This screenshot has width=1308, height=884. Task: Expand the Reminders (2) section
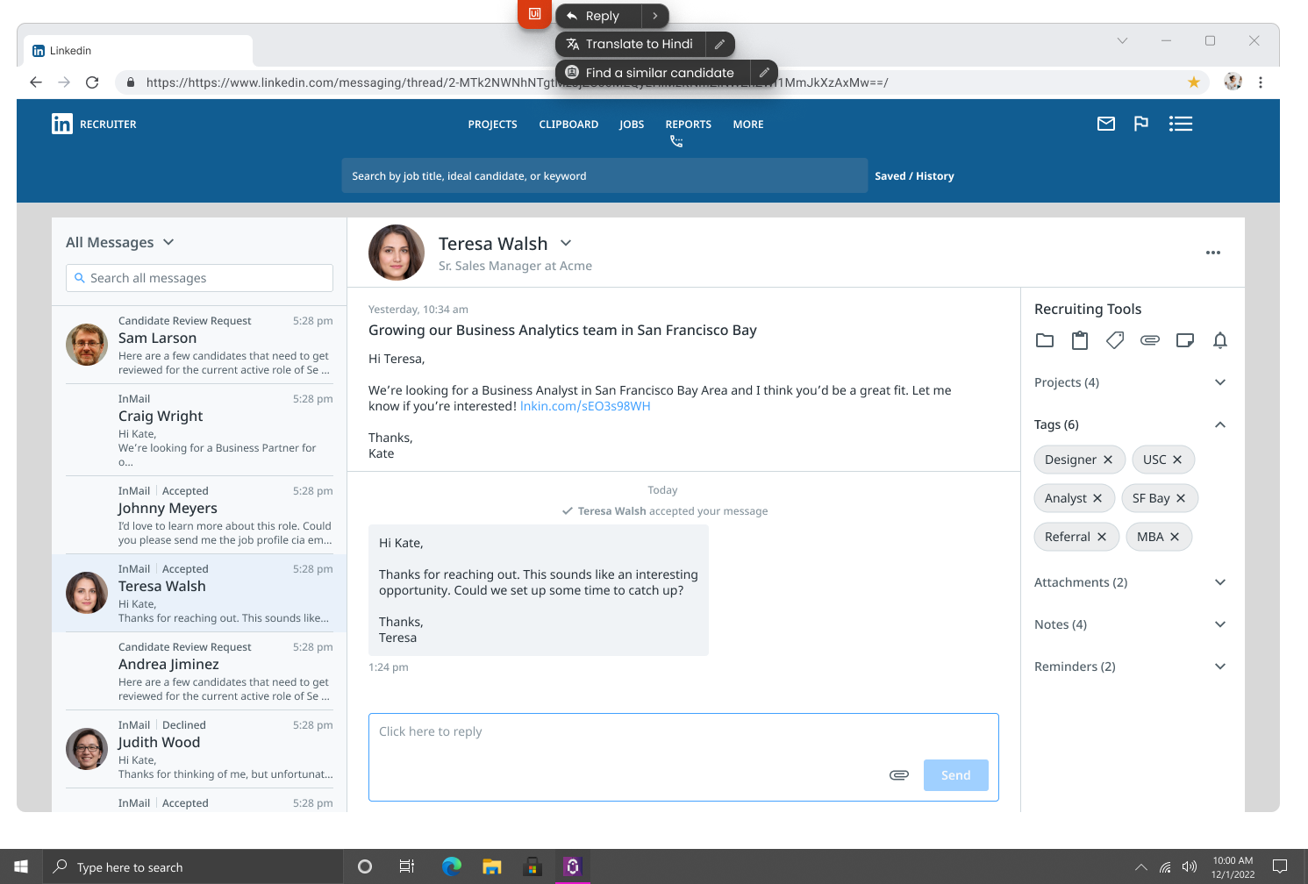point(1220,667)
